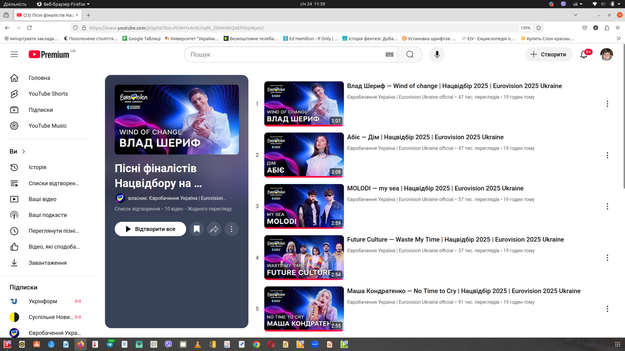Open options for Абіє — Дім video

point(607,155)
